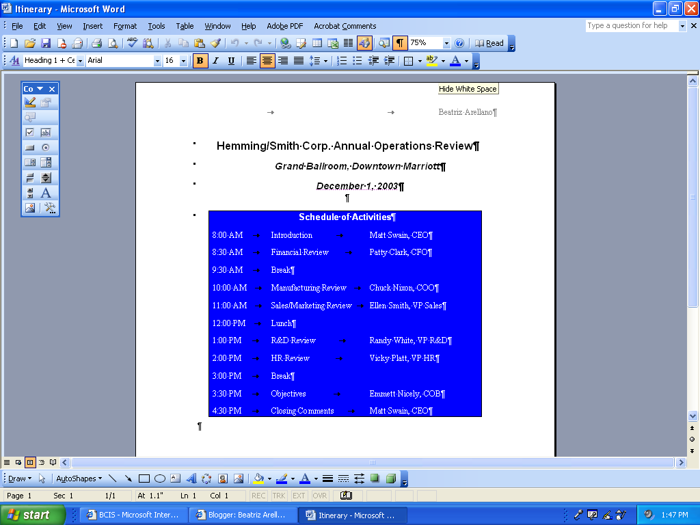Screen dimensions: 700x525
Task: Insert WordArt from the Drawing toolbar
Action: tap(191, 479)
